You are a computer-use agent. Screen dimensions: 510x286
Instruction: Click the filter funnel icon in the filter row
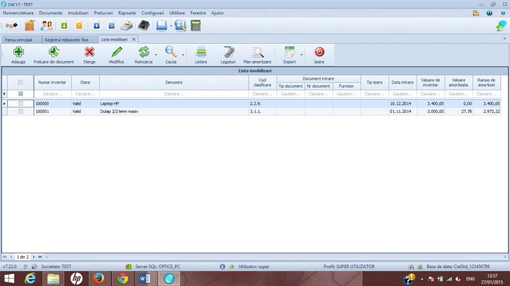click(4, 94)
